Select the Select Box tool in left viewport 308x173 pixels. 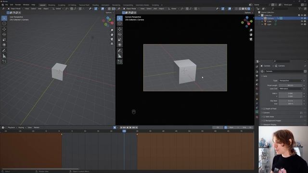(x=4, y=18)
